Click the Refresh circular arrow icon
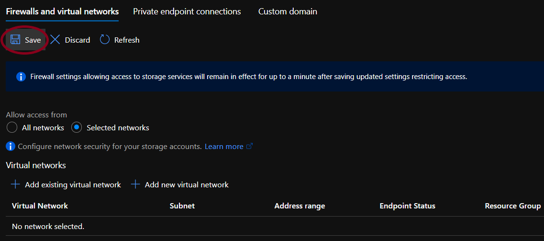 point(105,40)
